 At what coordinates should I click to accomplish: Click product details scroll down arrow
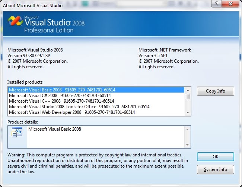187,144
